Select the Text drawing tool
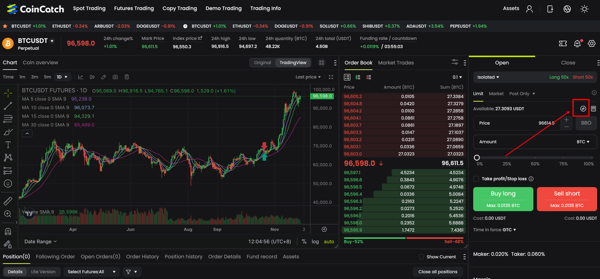The height and width of the screenshot is (279, 600). (x=8, y=145)
